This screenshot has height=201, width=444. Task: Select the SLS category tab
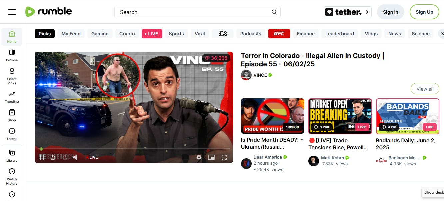coord(222,34)
